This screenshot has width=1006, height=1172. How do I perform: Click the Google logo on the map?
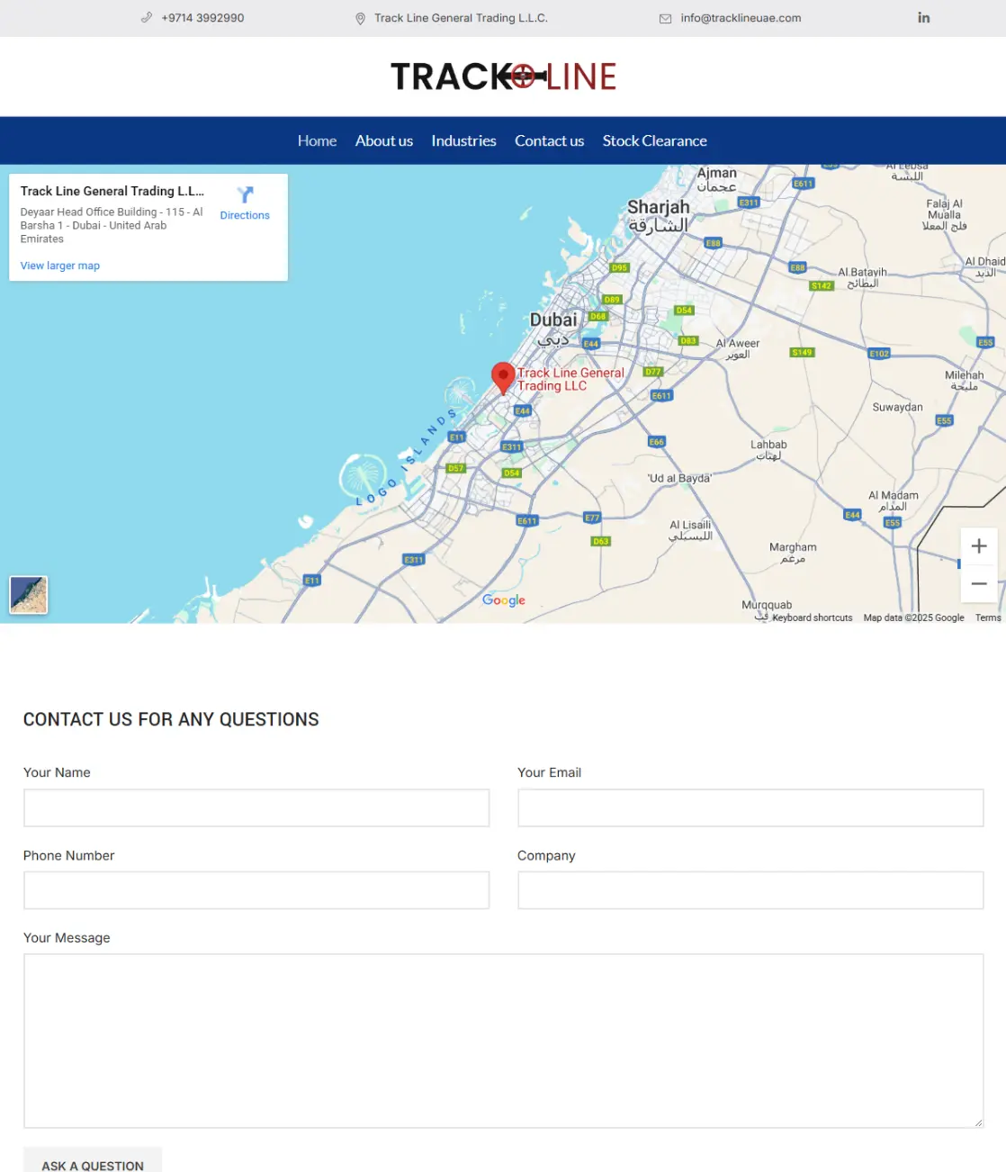(x=504, y=600)
